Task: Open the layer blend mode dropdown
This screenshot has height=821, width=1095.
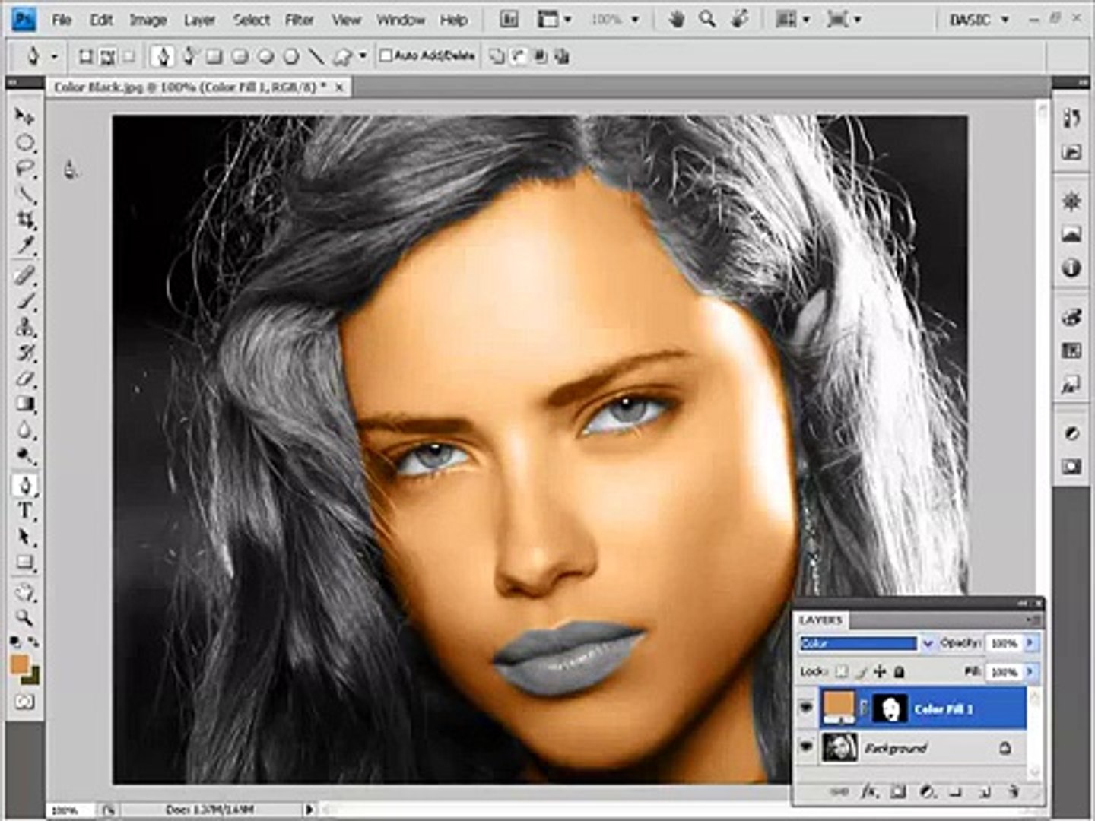Action: [x=927, y=644]
